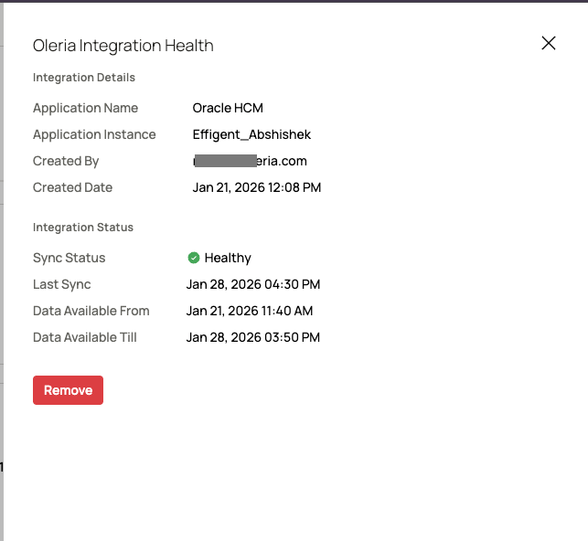Click the 'Last Sync' label
This screenshot has width=588, height=541.
61,284
